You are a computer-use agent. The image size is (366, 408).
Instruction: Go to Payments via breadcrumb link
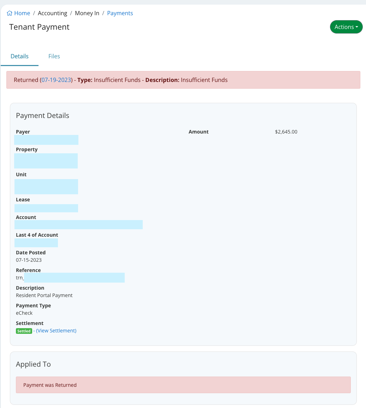[x=120, y=13]
